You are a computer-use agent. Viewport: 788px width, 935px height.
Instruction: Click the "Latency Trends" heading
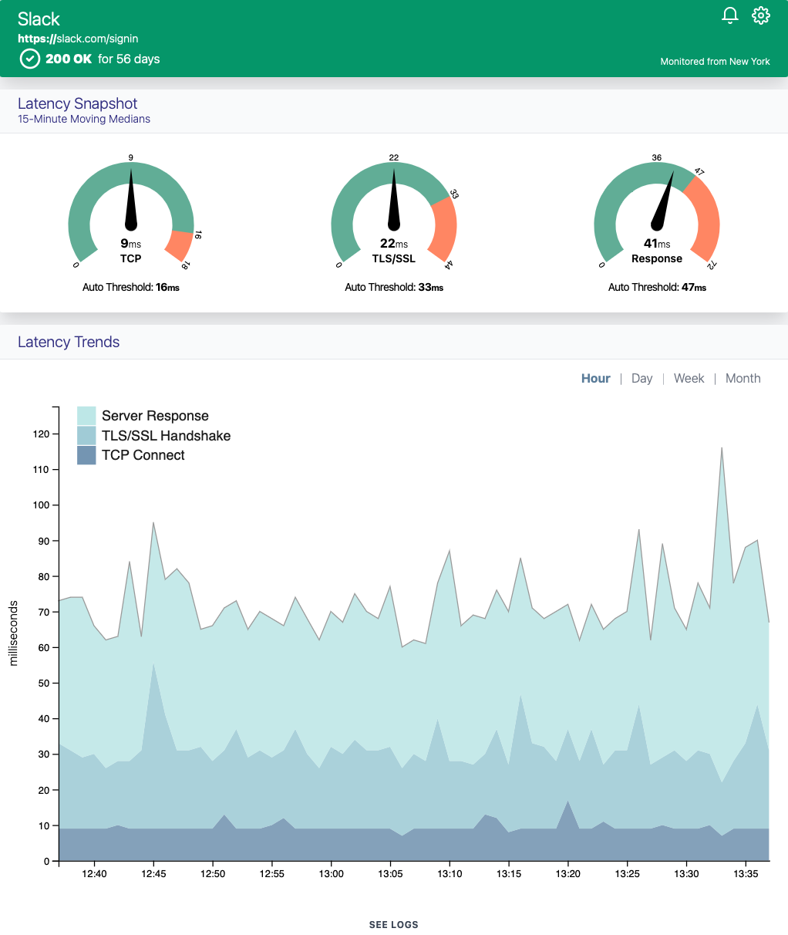click(x=69, y=342)
